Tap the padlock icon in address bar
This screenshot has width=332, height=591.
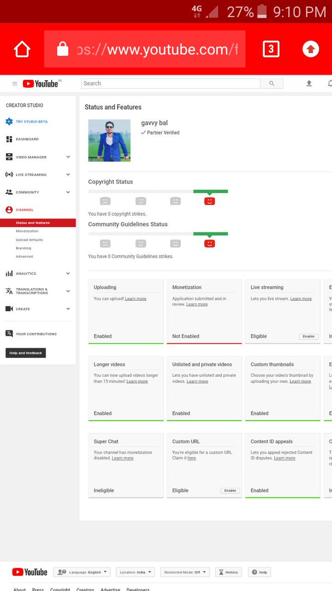(62, 49)
